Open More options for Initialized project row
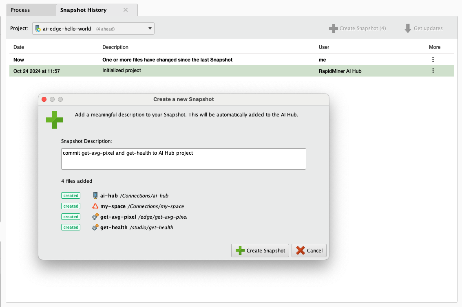This screenshot has width=462, height=307. [433, 71]
